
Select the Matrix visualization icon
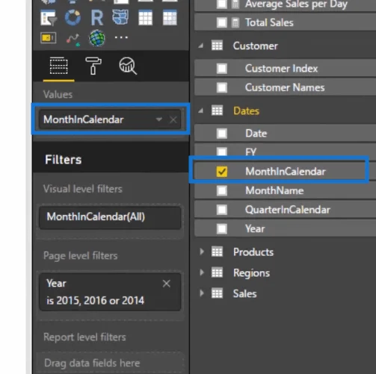[x=170, y=18]
